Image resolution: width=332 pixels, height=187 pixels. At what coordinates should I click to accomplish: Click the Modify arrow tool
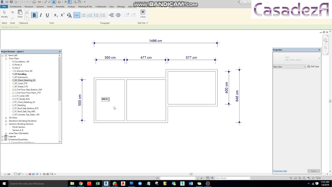click(x=4, y=14)
